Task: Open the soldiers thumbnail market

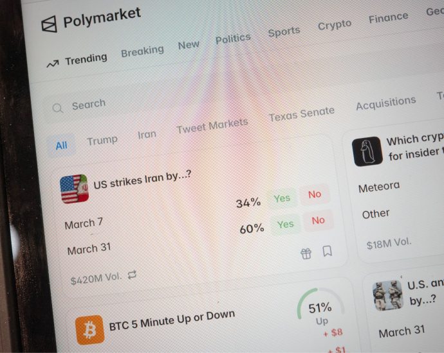Action: click(387, 295)
